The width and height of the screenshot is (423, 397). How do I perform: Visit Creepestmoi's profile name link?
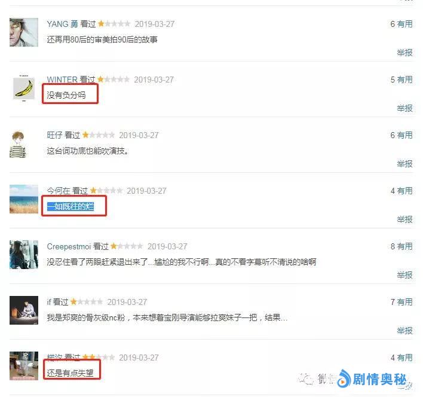coord(69,246)
